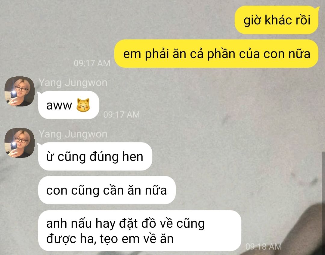Click the text line được ha, tẹo em về ăn
The height and width of the screenshot is (255, 325).
(x=110, y=239)
